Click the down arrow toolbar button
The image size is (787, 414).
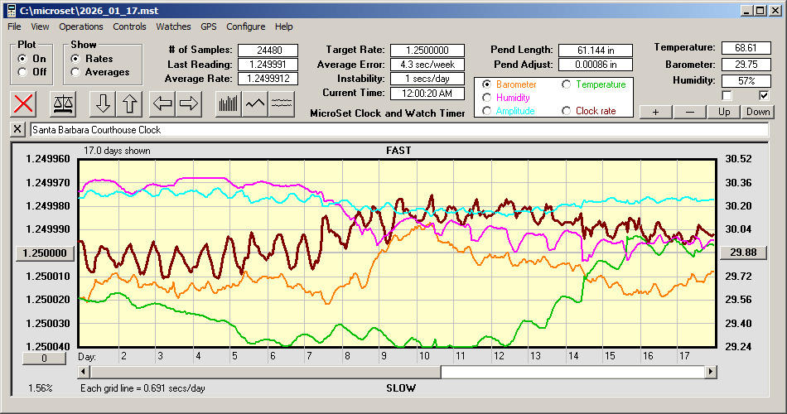[103, 103]
